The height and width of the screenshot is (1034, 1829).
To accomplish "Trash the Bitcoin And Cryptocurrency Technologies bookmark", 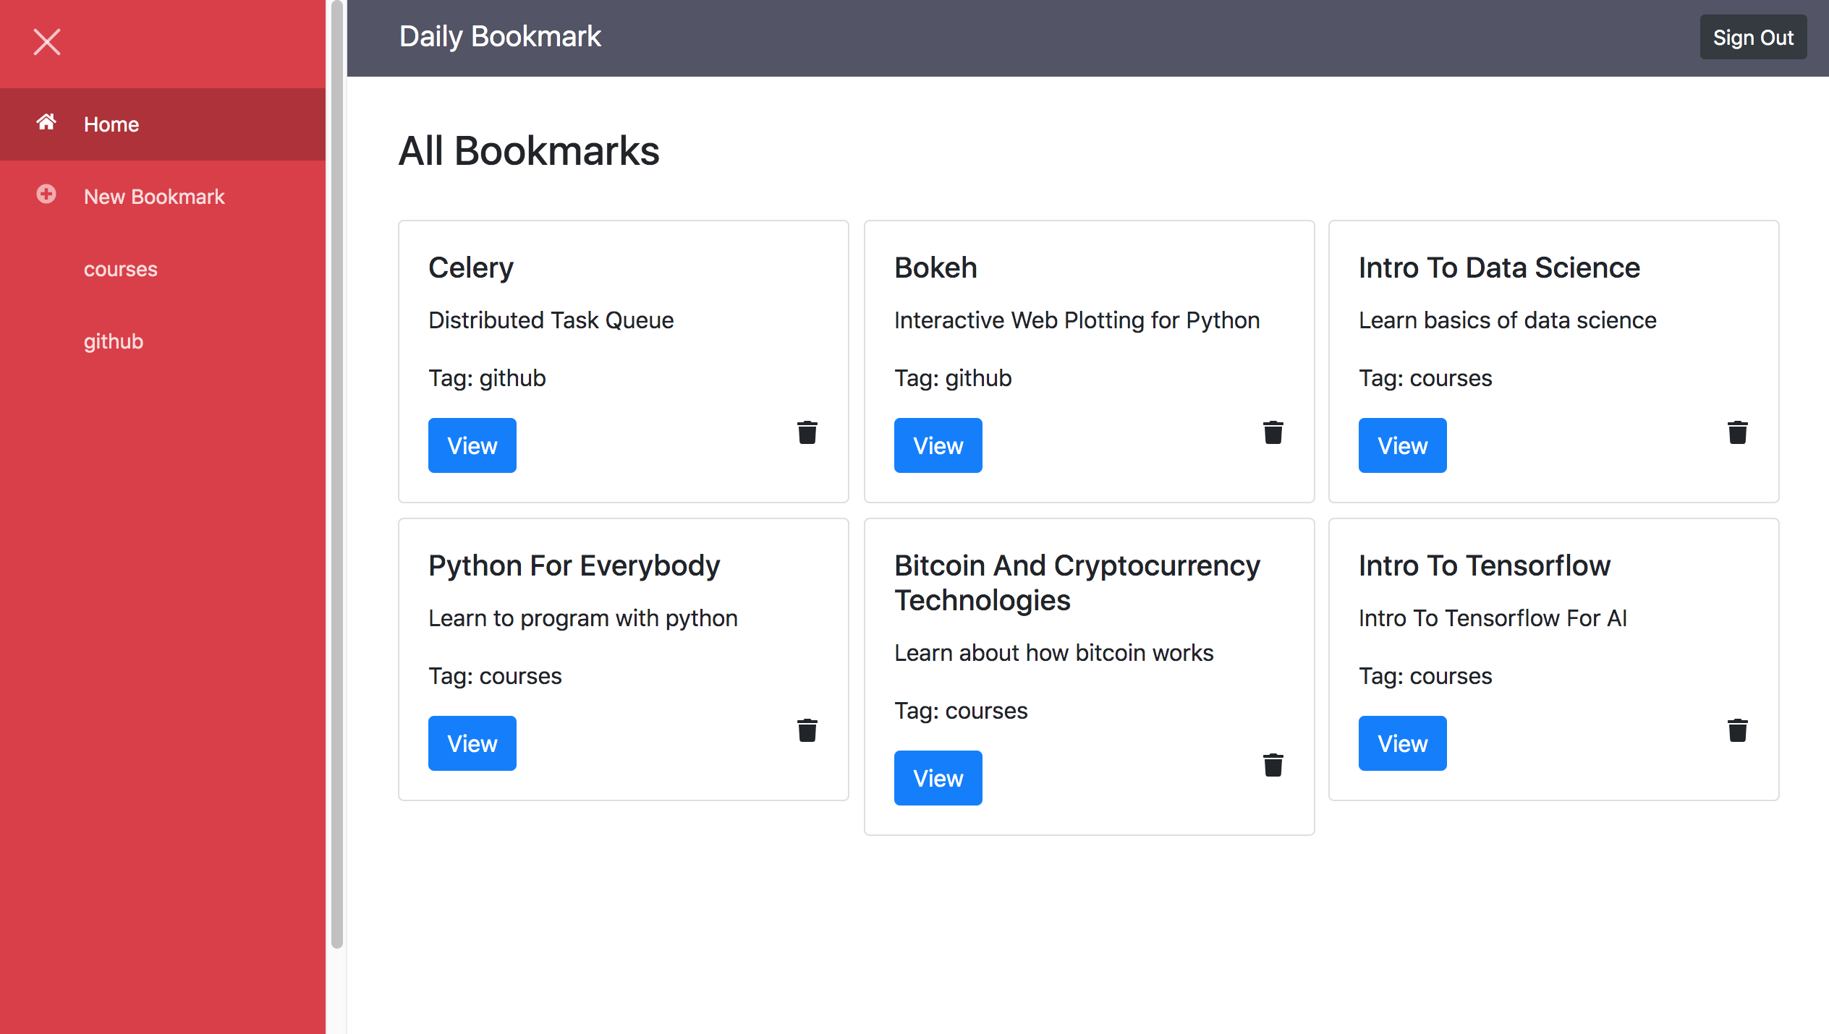I will pos(1273,765).
